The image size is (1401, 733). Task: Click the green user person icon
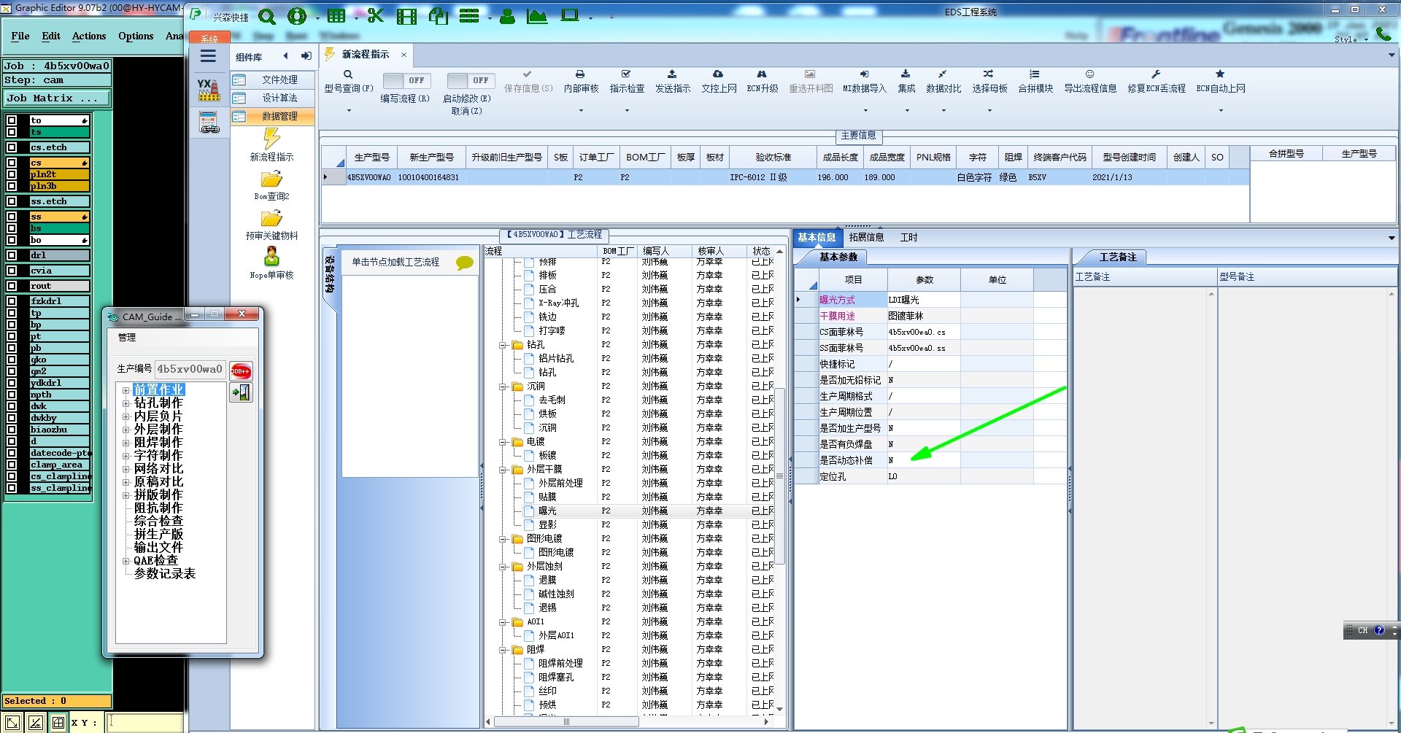(x=507, y=16)
